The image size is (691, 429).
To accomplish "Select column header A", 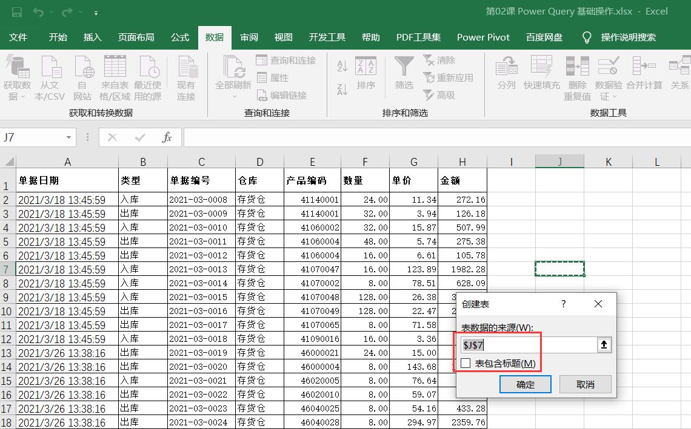I will point(67,162).
